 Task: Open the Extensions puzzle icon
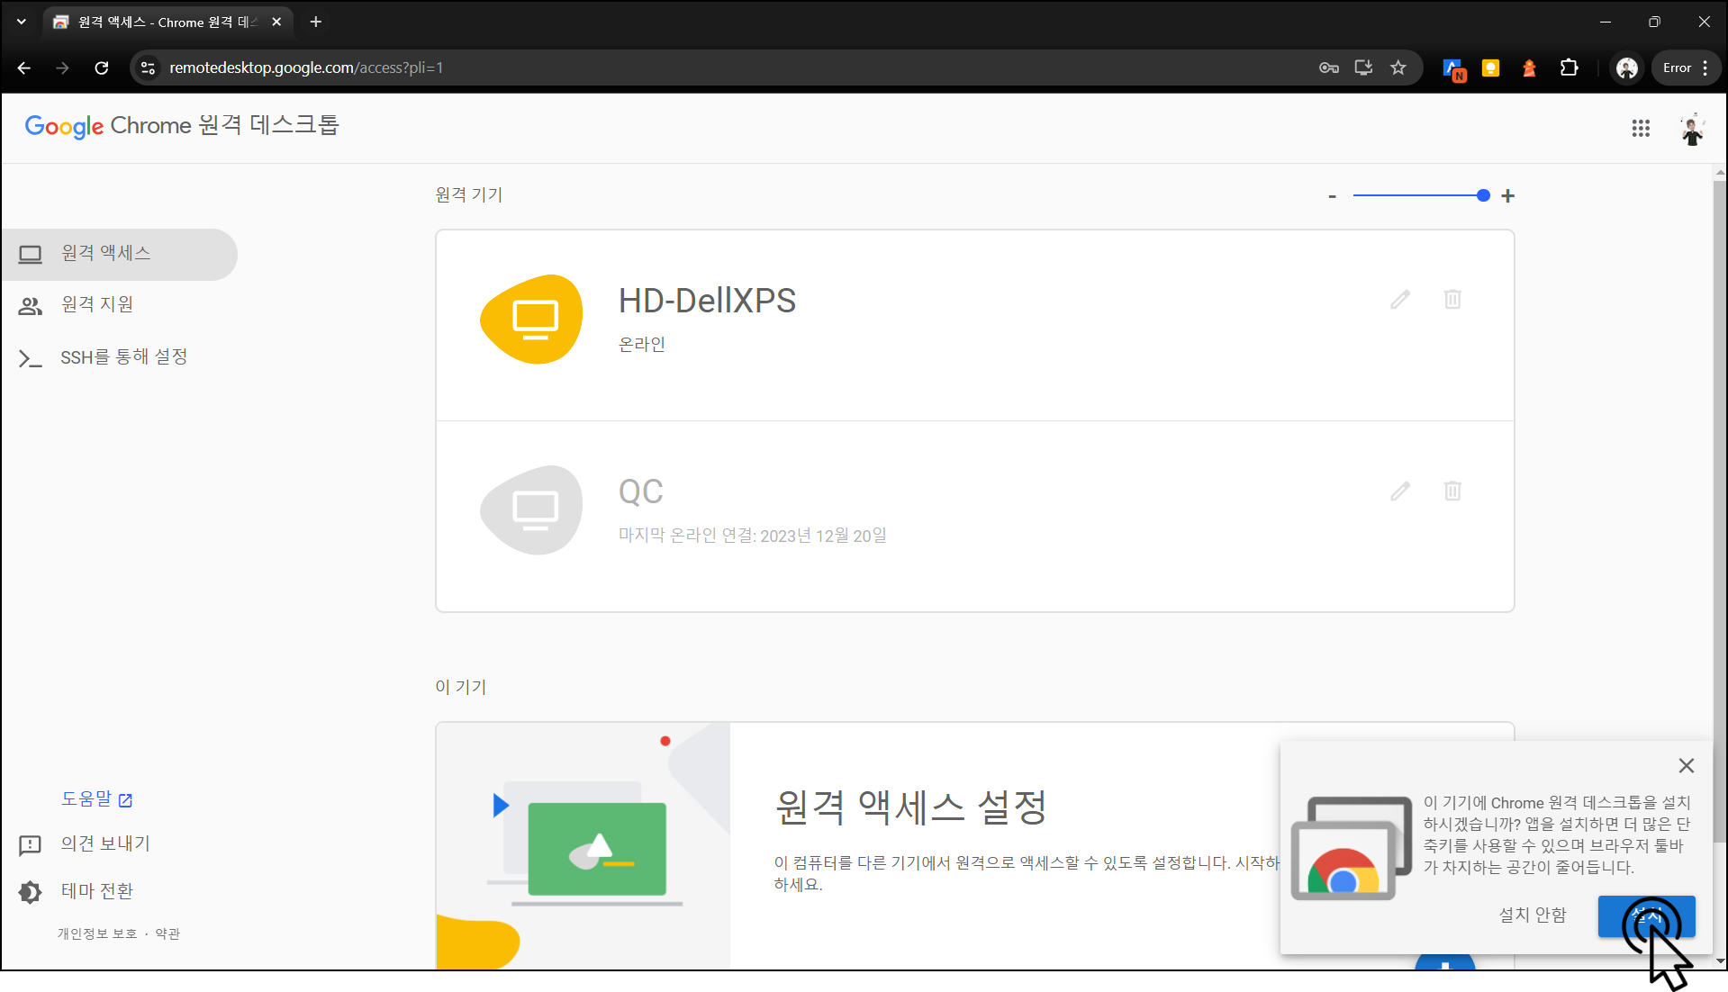(x=1569, y=68)
